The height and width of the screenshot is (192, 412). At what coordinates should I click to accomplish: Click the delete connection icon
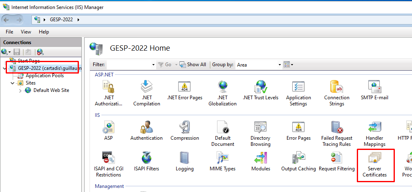(40, 52)
